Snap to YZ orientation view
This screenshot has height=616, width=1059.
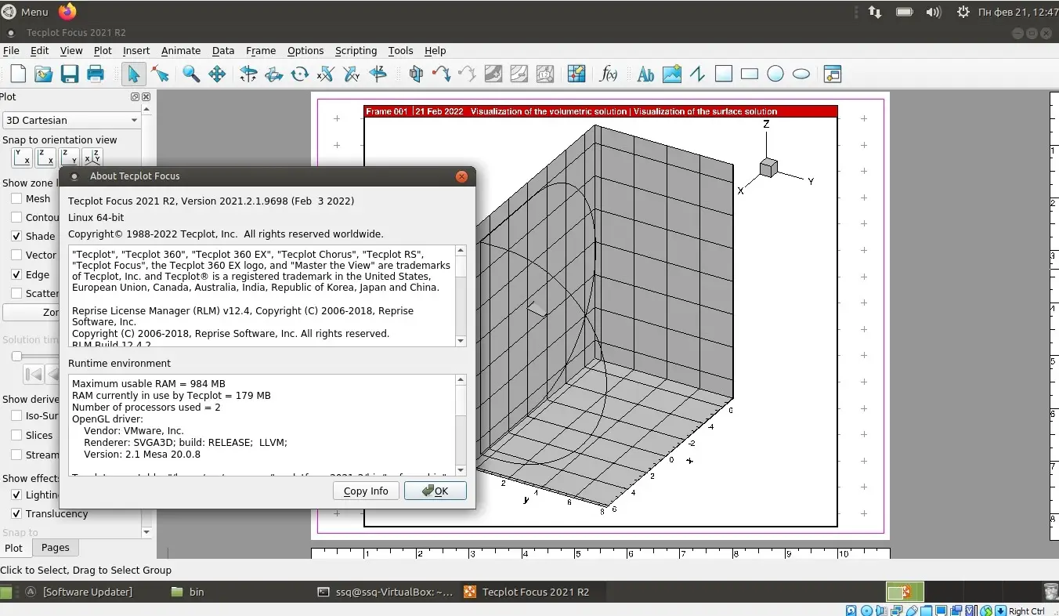(x=69, y=157)
